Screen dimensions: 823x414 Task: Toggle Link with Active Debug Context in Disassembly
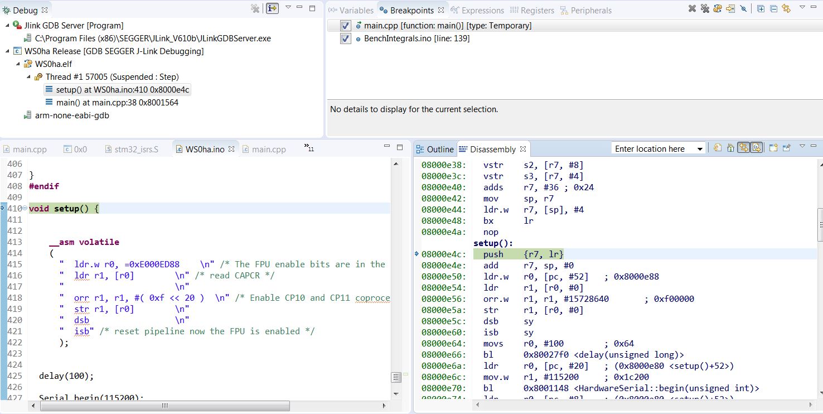pos(743,148)
